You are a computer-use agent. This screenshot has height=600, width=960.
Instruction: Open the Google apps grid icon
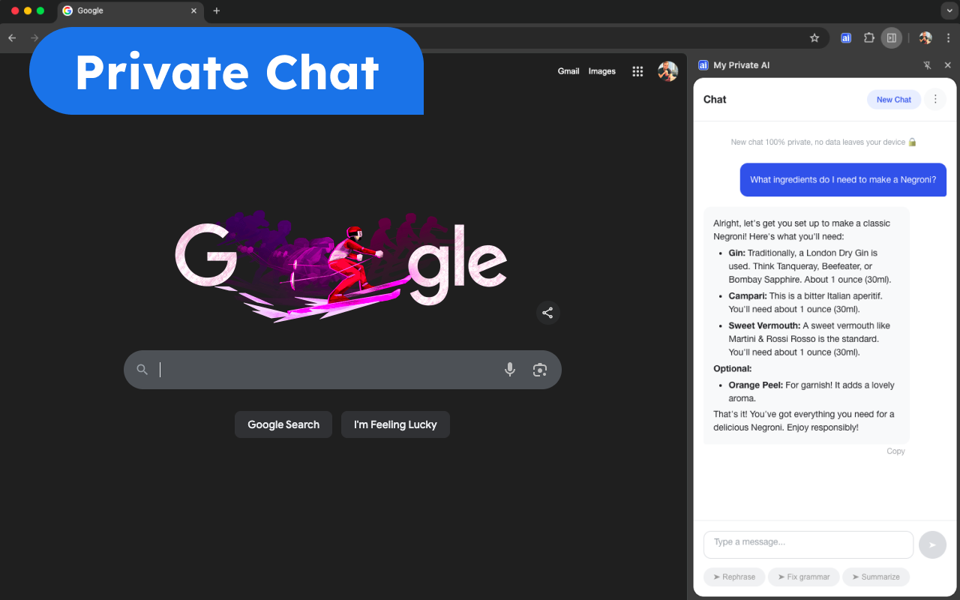(x=637, y=70)
